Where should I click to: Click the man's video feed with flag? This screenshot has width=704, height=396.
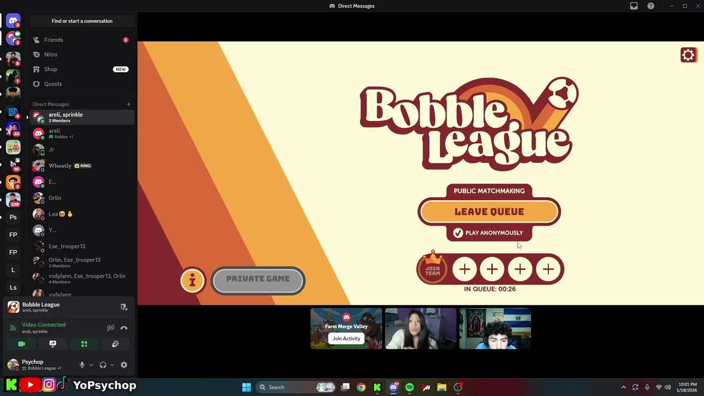pos(495,328)
